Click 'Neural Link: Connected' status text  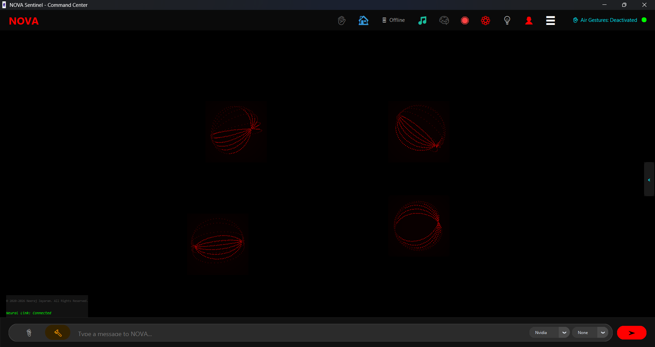point(29,313)
